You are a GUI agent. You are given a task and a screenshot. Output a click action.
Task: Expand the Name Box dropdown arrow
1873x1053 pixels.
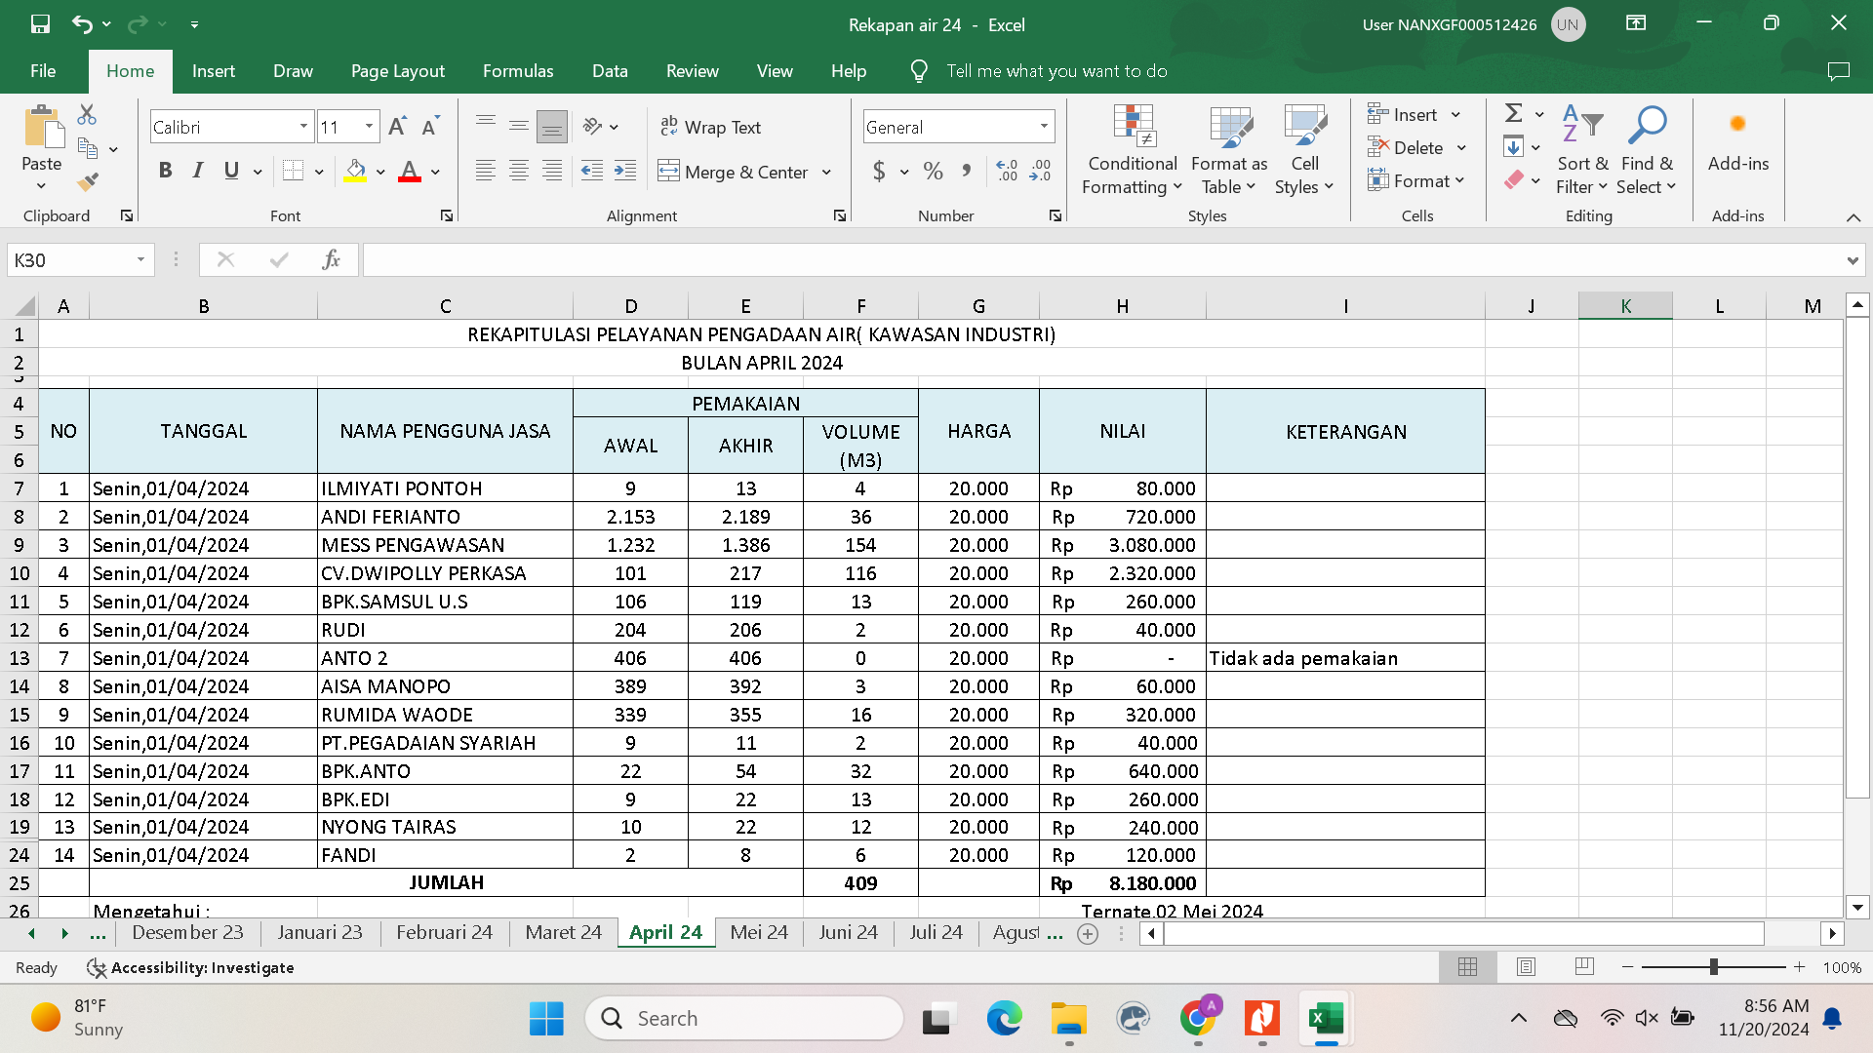pyautogui.click(x=140, y=260)
